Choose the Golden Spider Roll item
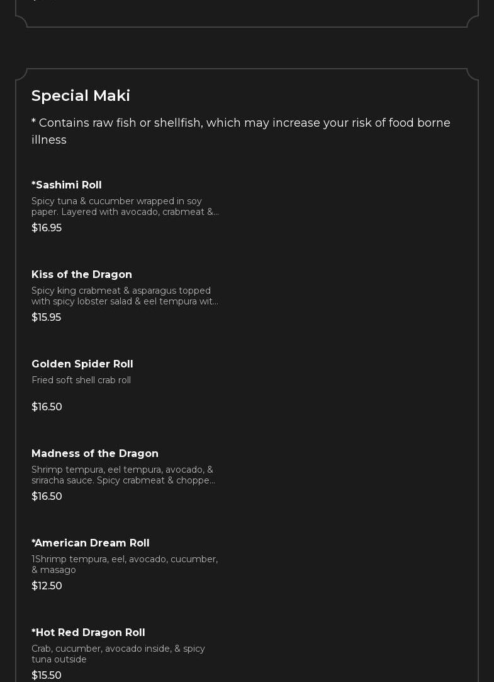The width and height of the screenshot is (494, 682). pyautogui.click(x=82, y=364)
